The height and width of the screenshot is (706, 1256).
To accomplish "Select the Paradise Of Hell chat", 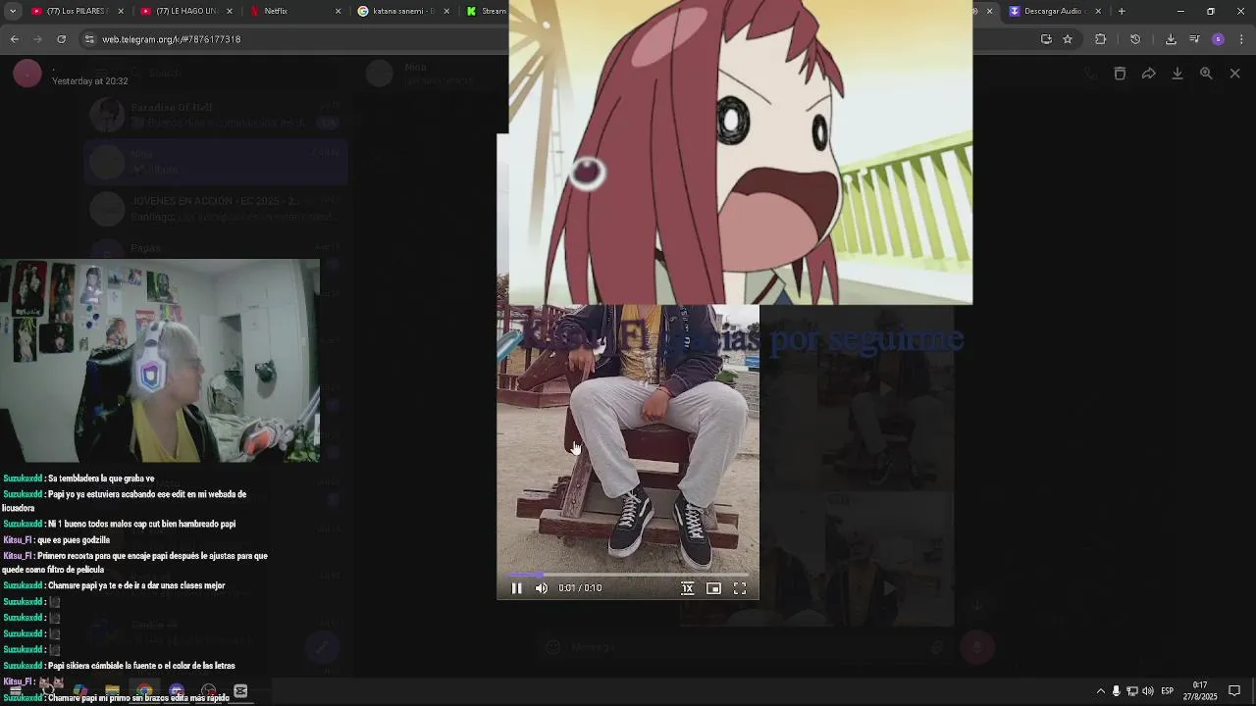I will [215, 115].
